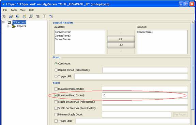Click the page with yellow spark toolbar icon
The image size is (196, 125).
coord(24,16)
